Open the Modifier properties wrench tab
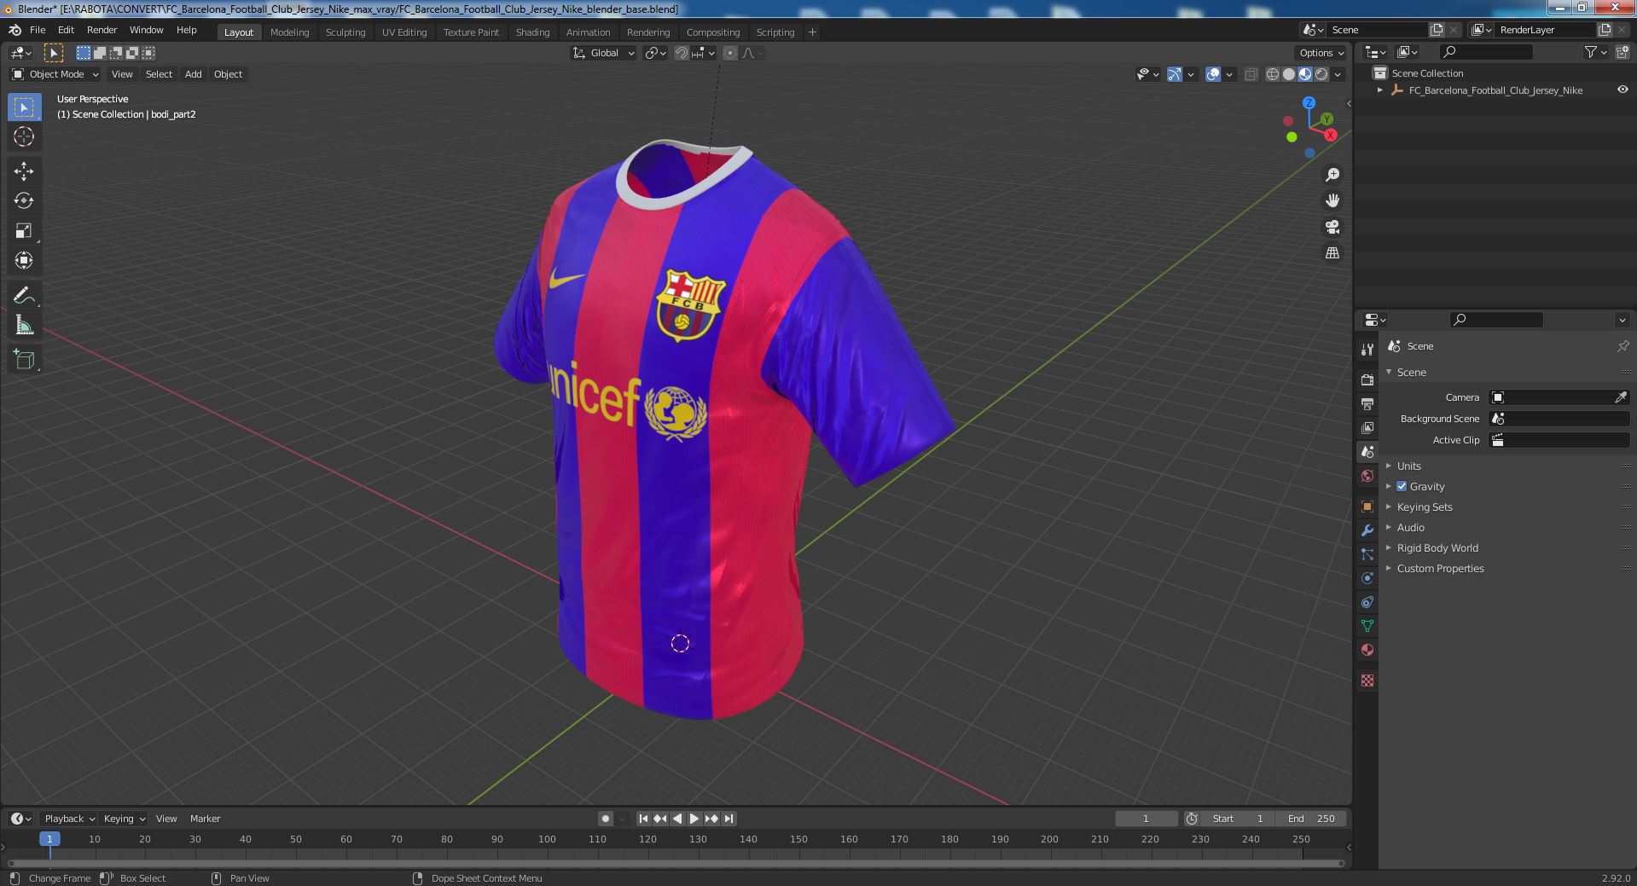Viewport: 1637px width, 886px height. click(x=1367, y=530)
